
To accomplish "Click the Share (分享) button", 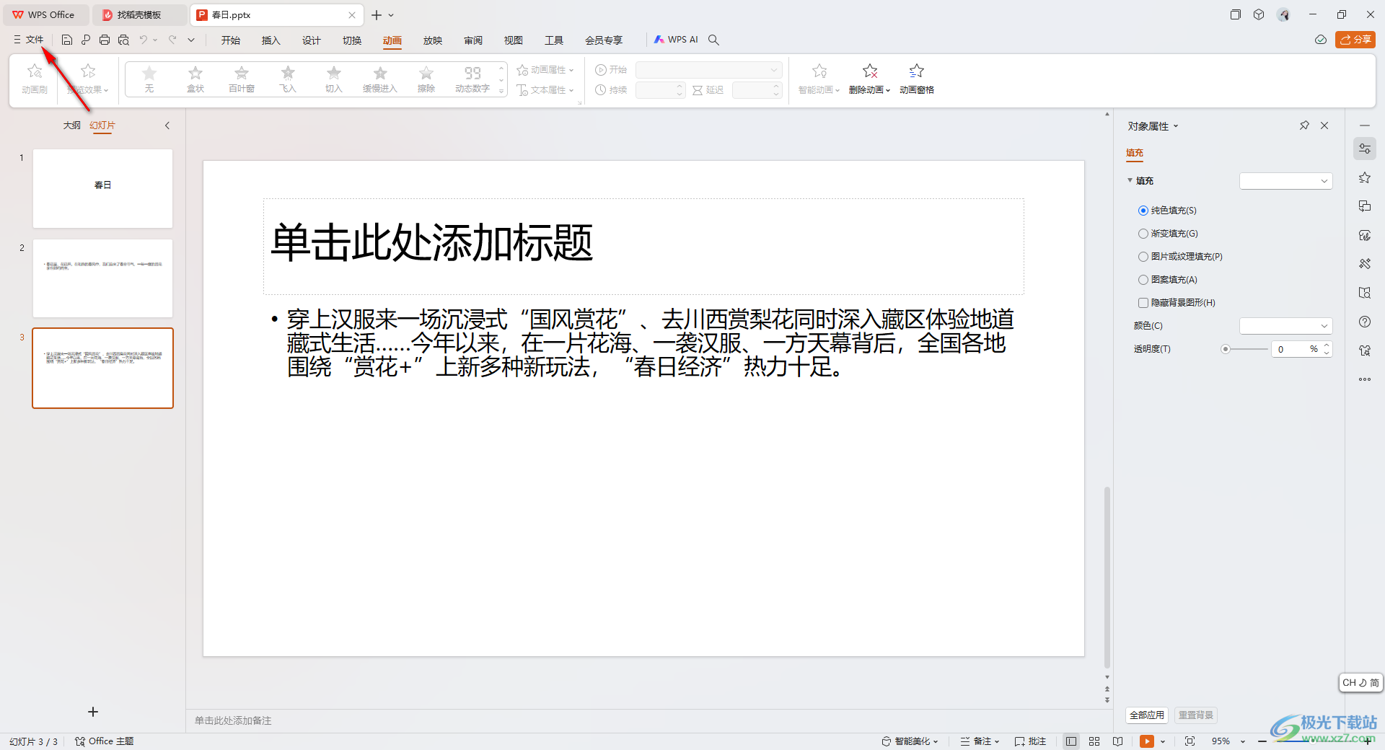I will tap(1355, 40).
